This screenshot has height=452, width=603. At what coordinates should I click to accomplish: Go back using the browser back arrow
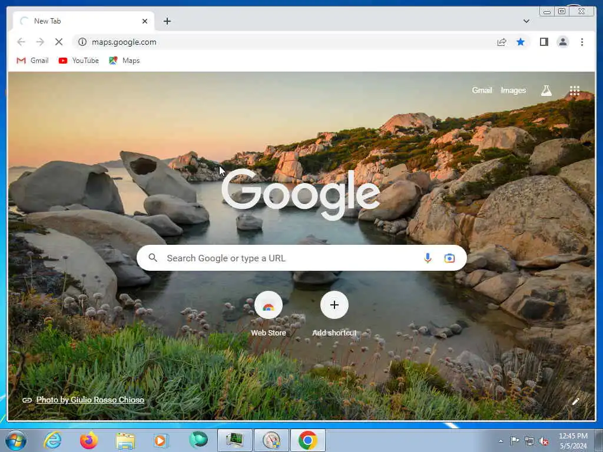click(x=21, y=42)
